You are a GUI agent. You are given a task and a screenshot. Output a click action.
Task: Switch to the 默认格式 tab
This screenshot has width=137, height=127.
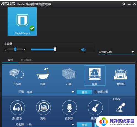[x=26, y=60]
